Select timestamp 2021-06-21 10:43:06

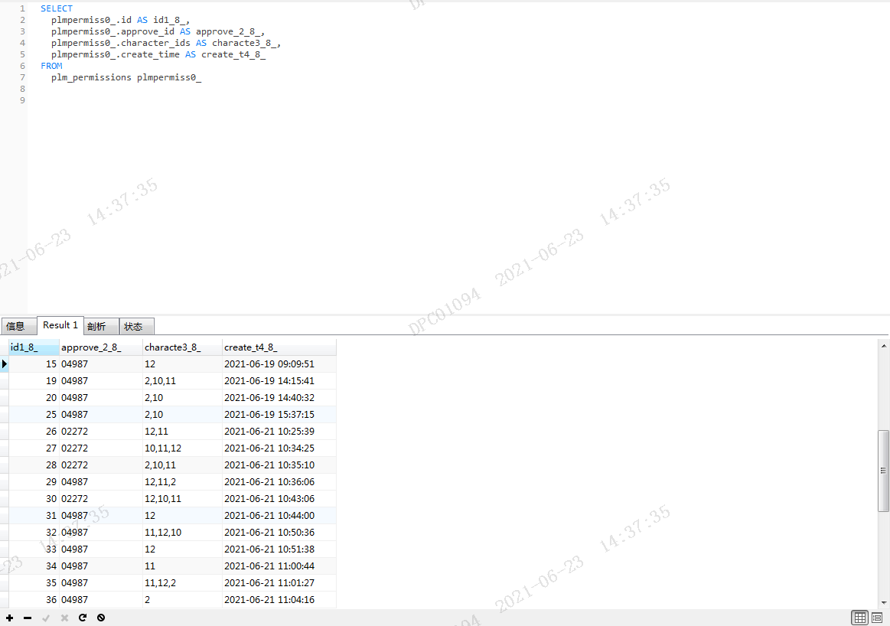coord(279,499)
